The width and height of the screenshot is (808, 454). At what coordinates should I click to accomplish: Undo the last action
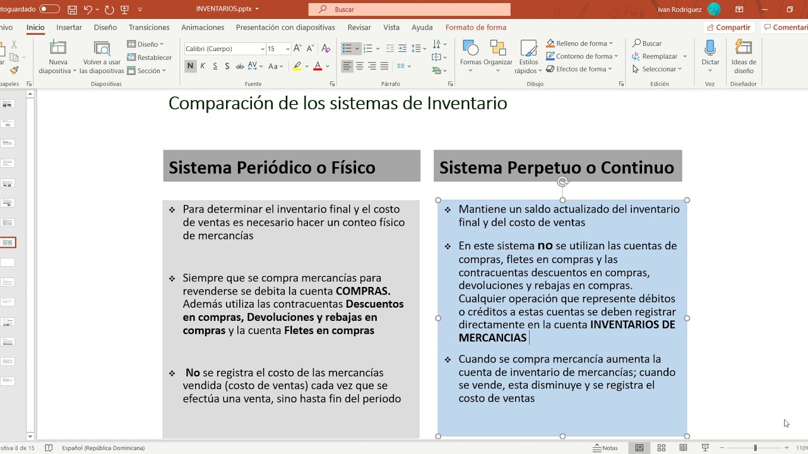coord(88,9)
